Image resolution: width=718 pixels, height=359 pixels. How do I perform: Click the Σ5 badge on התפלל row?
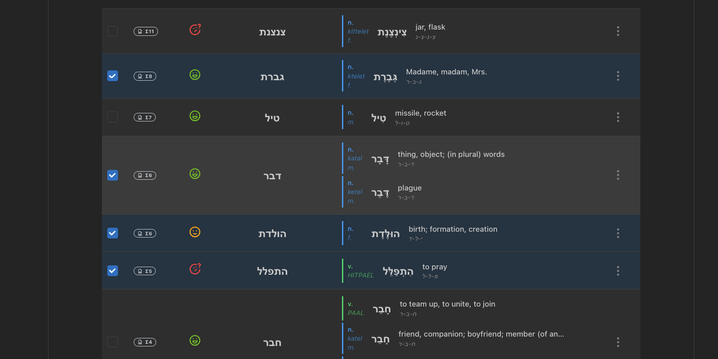point(145,271)
